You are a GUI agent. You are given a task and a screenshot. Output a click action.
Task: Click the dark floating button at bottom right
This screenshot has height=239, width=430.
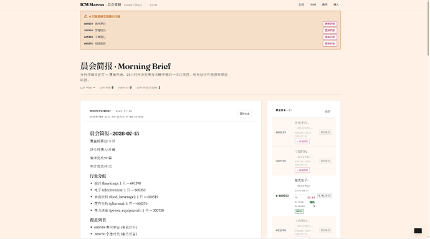point(418,231)
